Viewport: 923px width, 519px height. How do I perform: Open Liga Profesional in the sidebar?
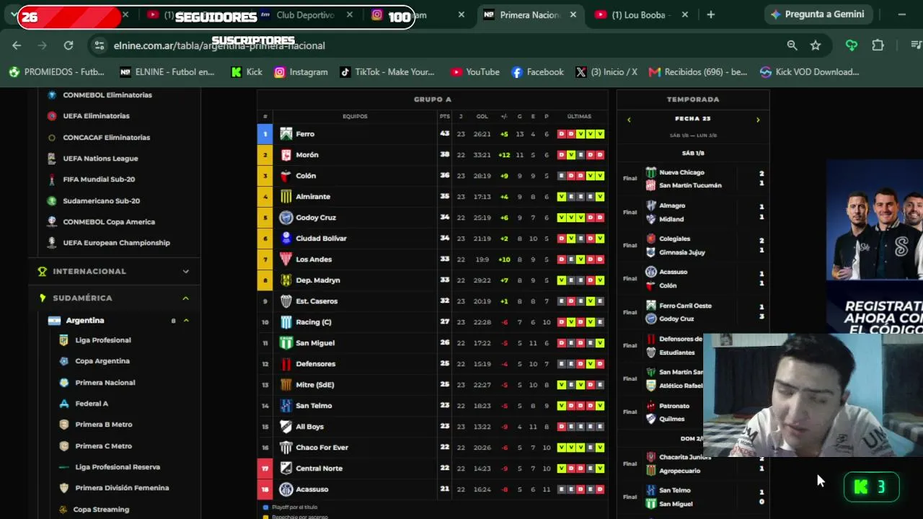tap(103, 340)
